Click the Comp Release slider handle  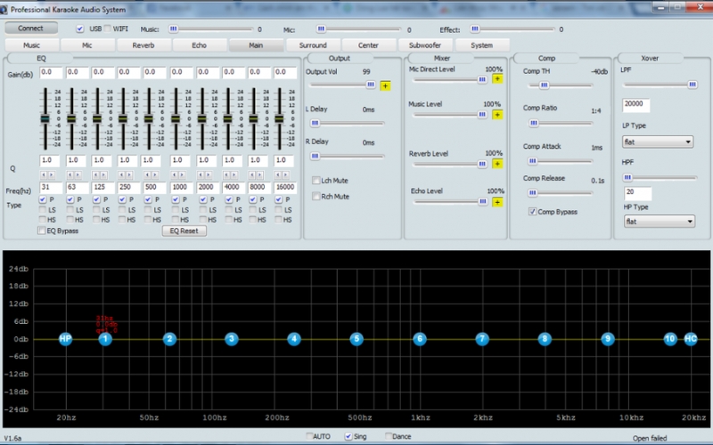point(532,192)
